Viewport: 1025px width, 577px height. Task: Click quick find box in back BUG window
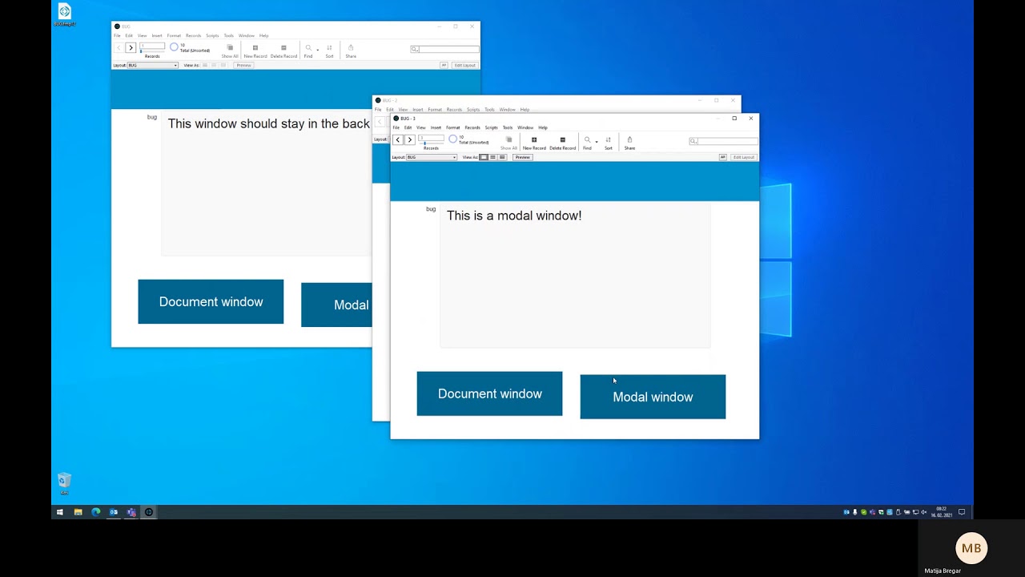(x=444, y=50)
